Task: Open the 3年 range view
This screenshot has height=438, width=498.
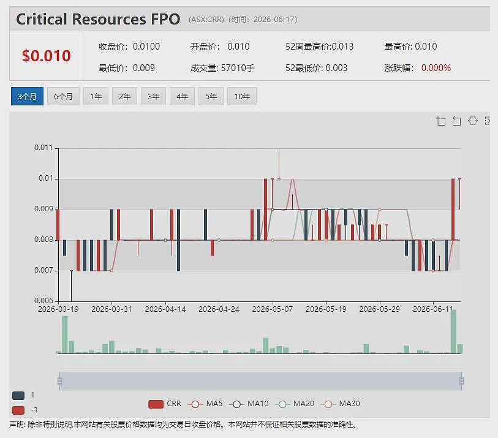Action: (x=153, y=96)
